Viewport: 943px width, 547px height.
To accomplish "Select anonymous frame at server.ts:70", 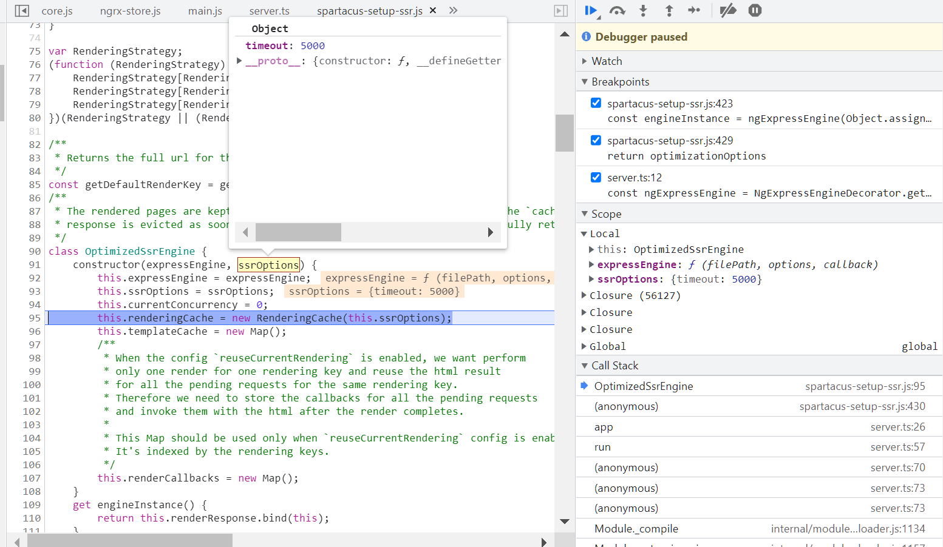I will (x=759, y=468).
